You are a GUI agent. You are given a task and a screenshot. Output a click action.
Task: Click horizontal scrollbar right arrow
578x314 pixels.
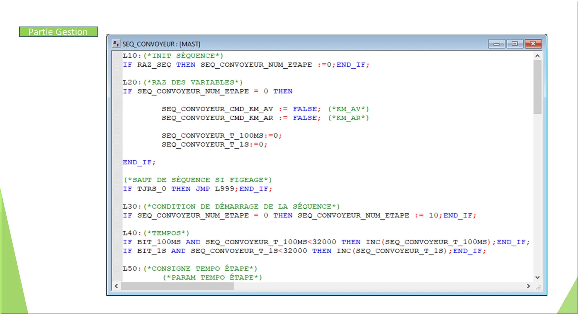click(528, 286)
